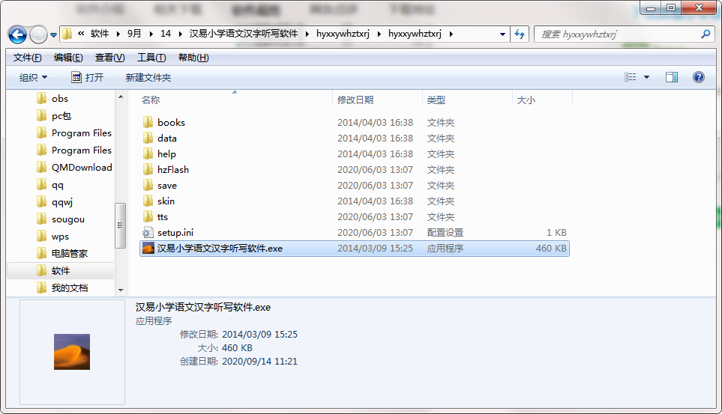Select the hzFlash folder icon
Viewport: 722px width, 414px height.
coord(148,169)
